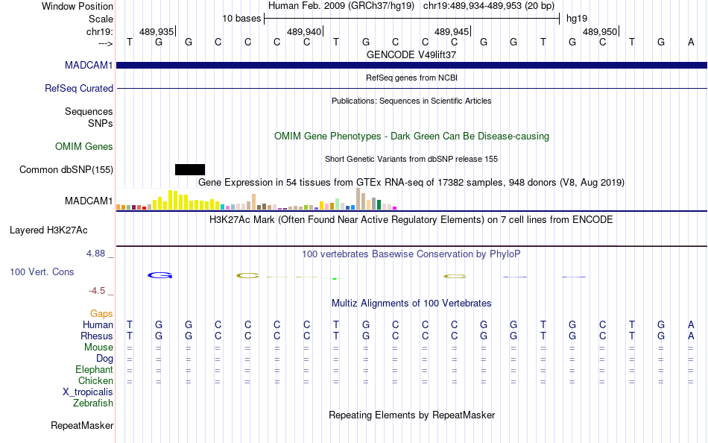Click the MADCAM1 GENCODE gene label

click(x=89, y=65)
